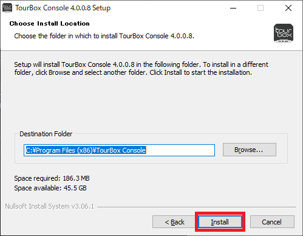Click the separator line beside the Nullsoft text
Screen dimensions: 303x236
[197, 207]
